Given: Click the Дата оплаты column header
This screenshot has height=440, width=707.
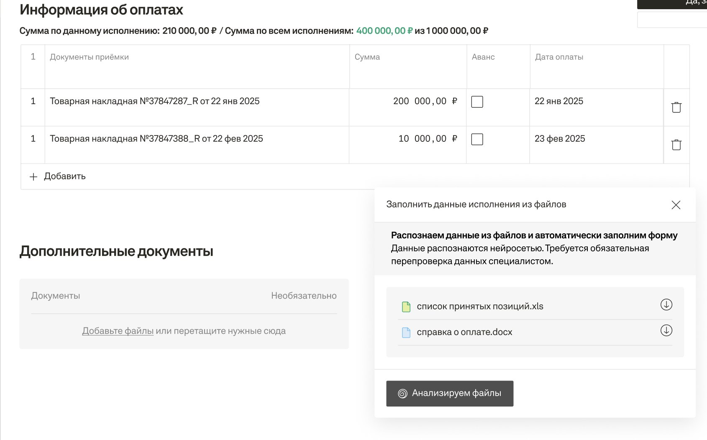Looking at the screenshot, I should point(559,57).
